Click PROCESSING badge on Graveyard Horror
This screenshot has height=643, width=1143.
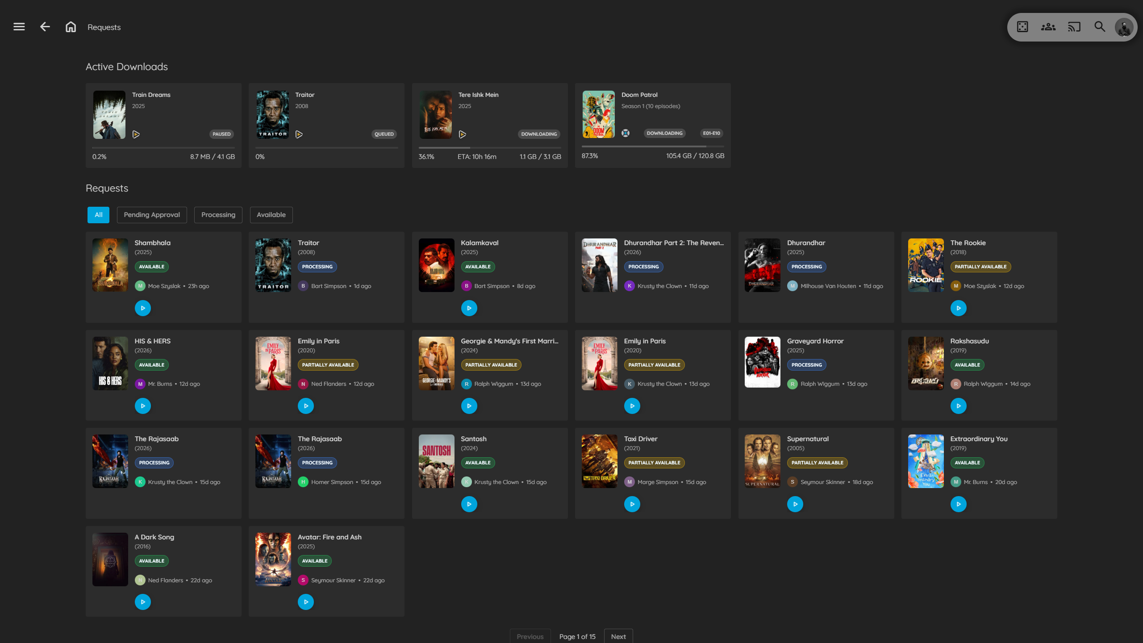pos(806,365)
